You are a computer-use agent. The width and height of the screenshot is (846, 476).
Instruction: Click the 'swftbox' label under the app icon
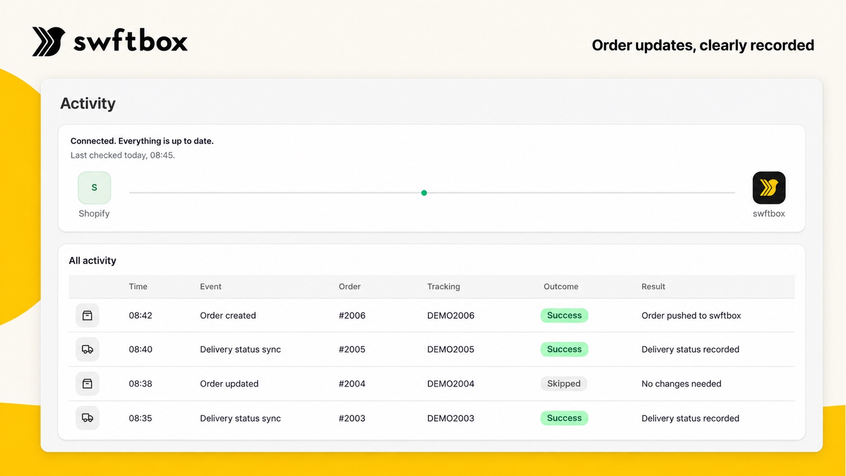pos(769,214)
